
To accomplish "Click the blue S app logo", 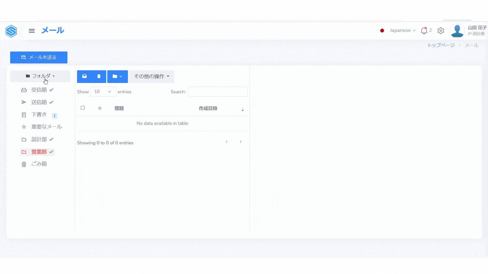I will tap(11, 31).
